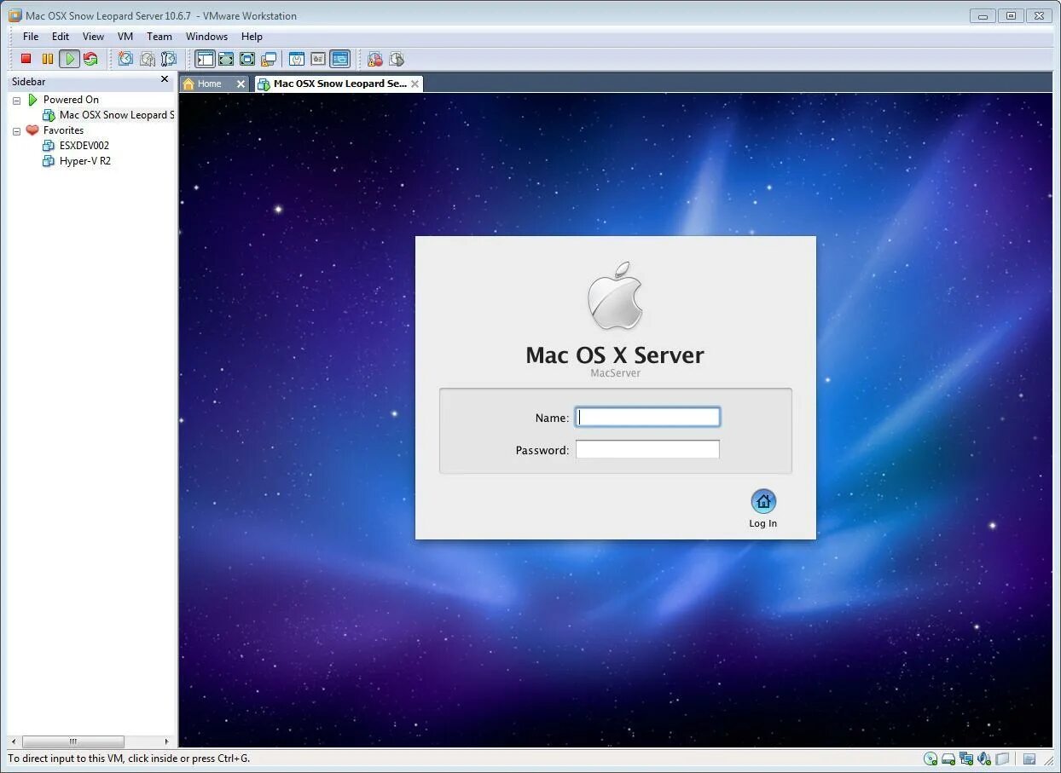The image size is (1061, 773).
Task: Collapse the Favorites tree group
Action: (x=16, y=131)
